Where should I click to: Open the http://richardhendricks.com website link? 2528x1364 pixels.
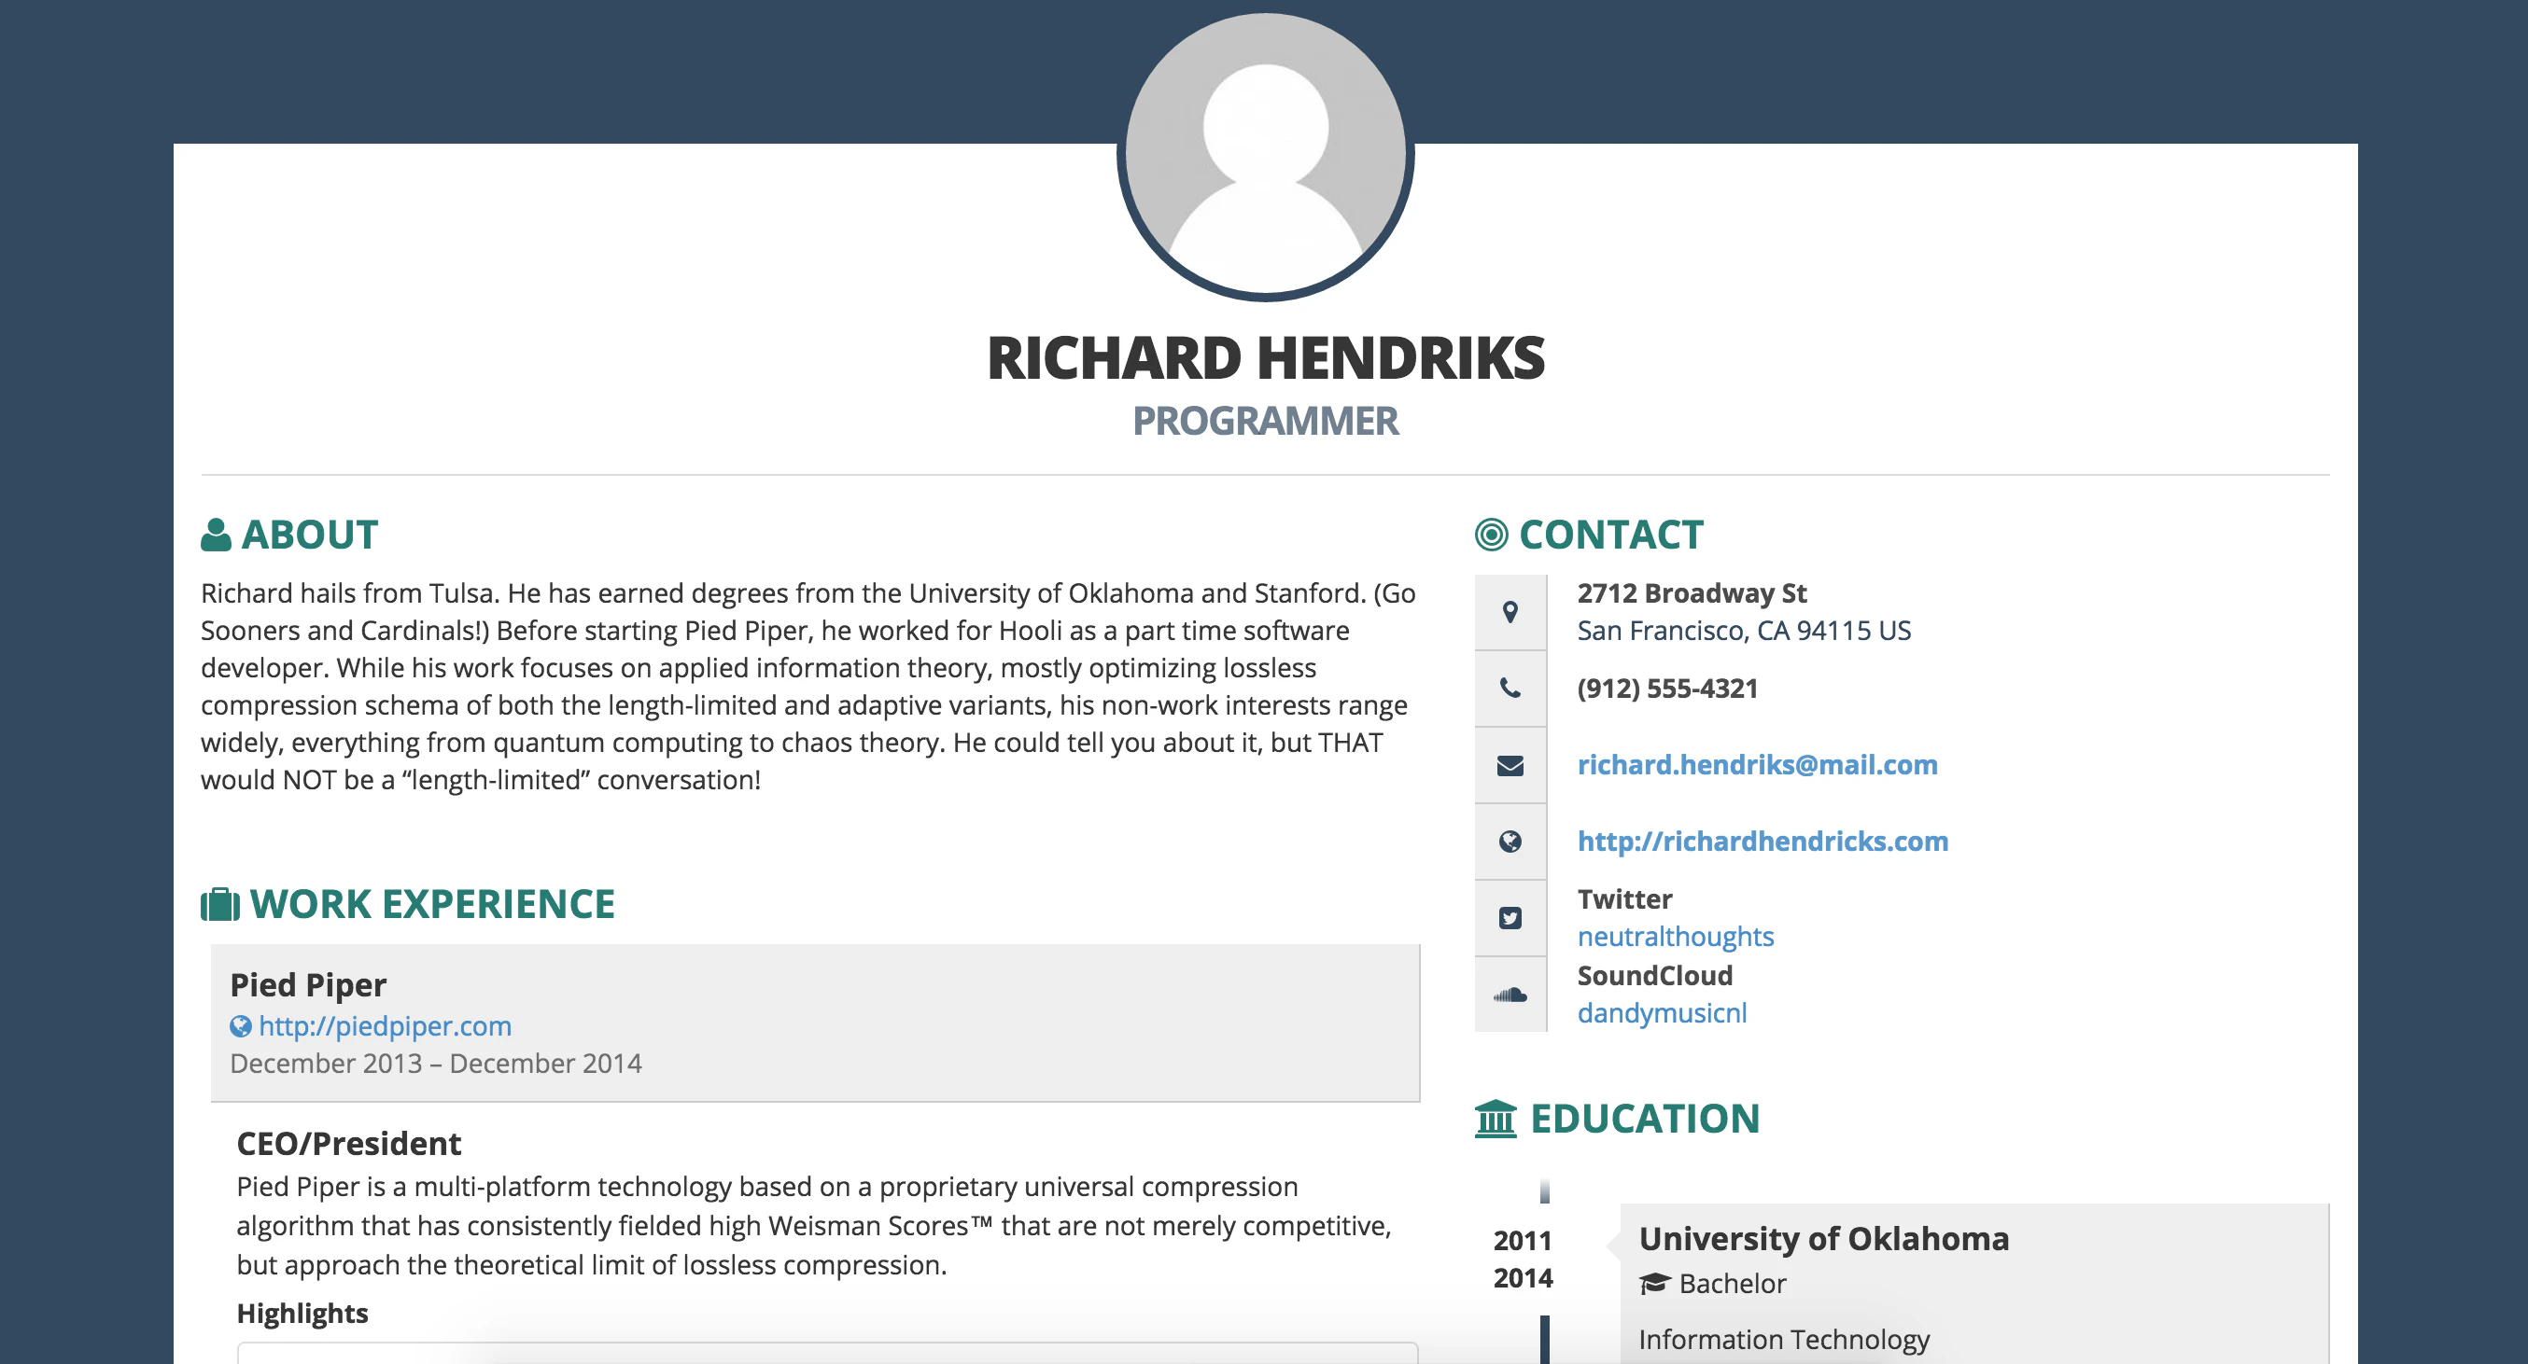point(1763,842)
